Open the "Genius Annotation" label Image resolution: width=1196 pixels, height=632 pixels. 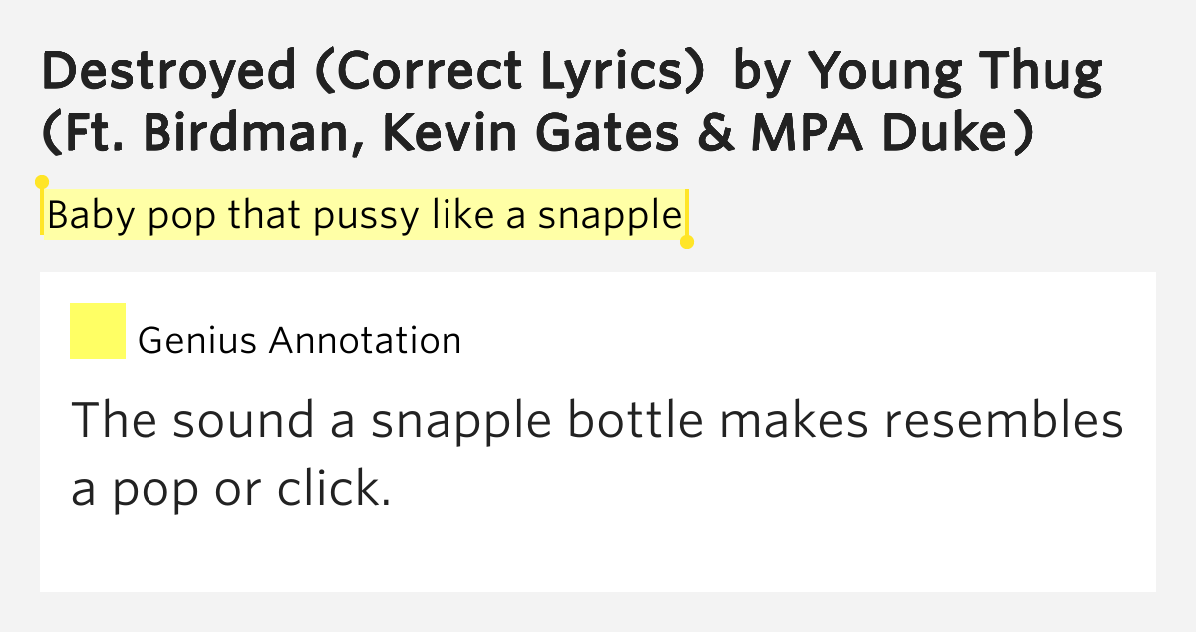(x=299, y=341)
